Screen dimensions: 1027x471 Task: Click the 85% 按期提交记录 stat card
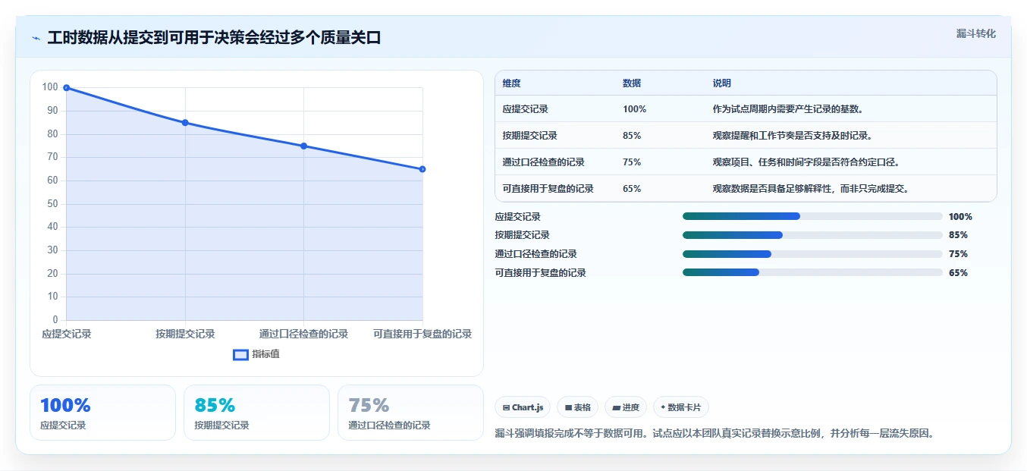(x=256, y=413)
